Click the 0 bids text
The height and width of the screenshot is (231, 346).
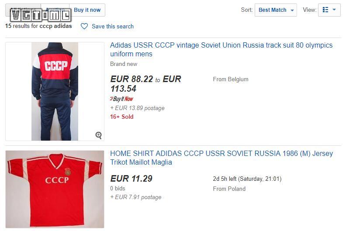118,188
